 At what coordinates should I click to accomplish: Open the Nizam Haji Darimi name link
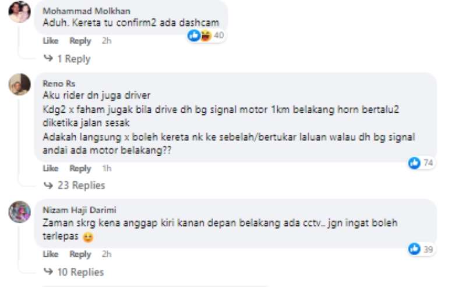pos(79,210)
